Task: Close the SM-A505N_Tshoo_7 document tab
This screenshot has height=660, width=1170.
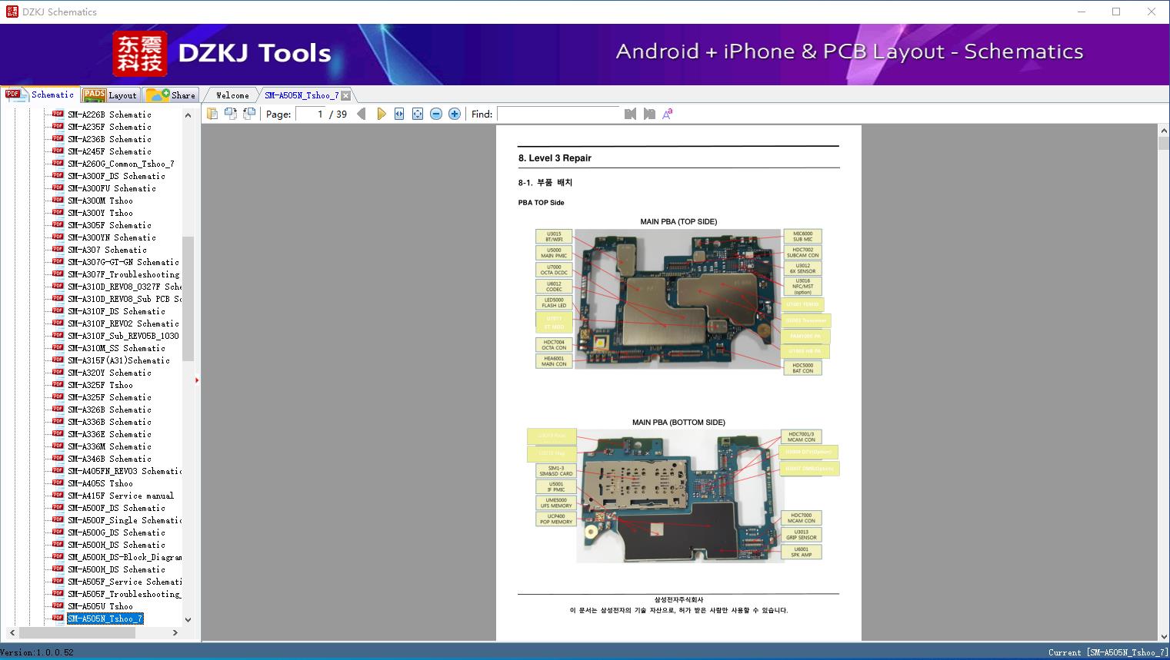Action: [345, 95]
